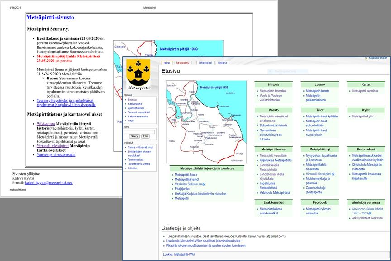Open Metsäpirtin luonto link
Image resolution: width=391 pixels, height=261 pixels.
coord(317,91)
